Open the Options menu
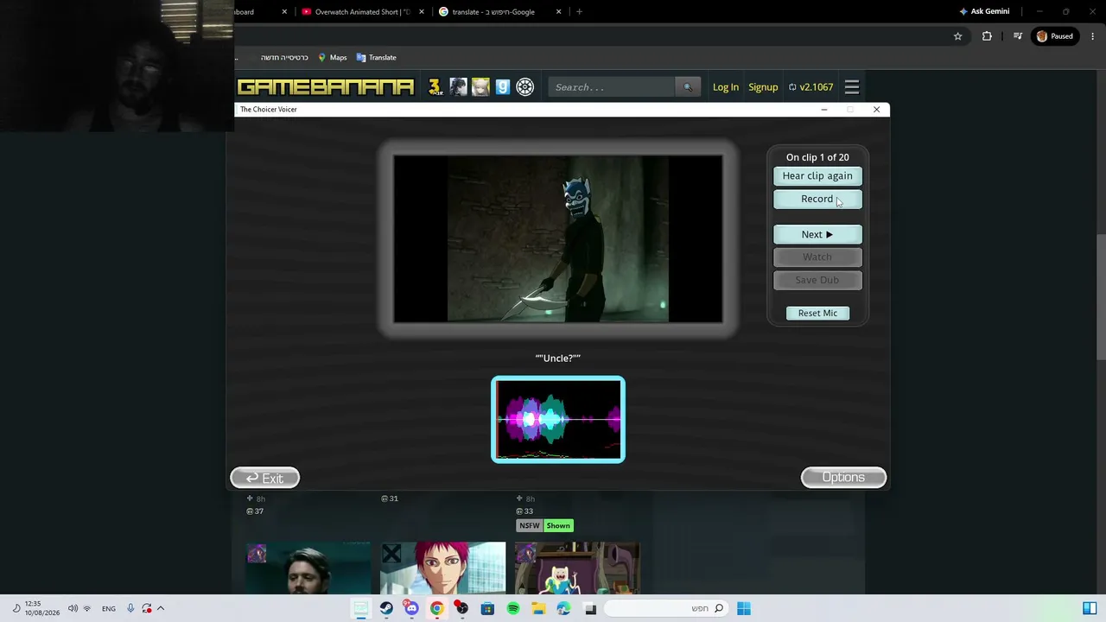The image size is (1106, 622). point(843,478)
